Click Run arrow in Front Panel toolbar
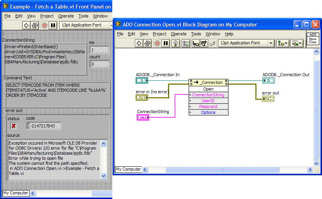The image size is (322, 199). (x=26, y=25)
